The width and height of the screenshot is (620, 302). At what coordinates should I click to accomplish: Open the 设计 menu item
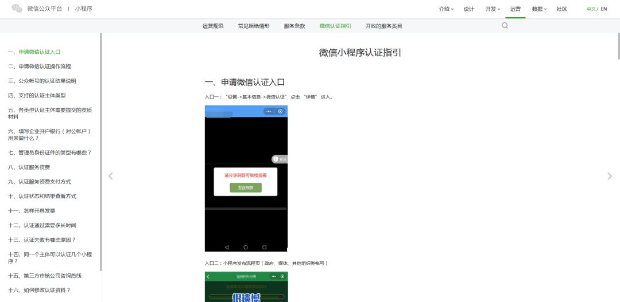[469, 9]
